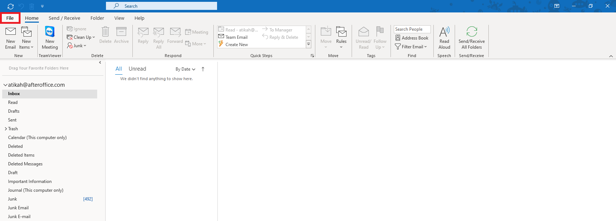Open the By Date sort dropdown
This screenshot has width=616, height=221.
(x=185, y=69)
